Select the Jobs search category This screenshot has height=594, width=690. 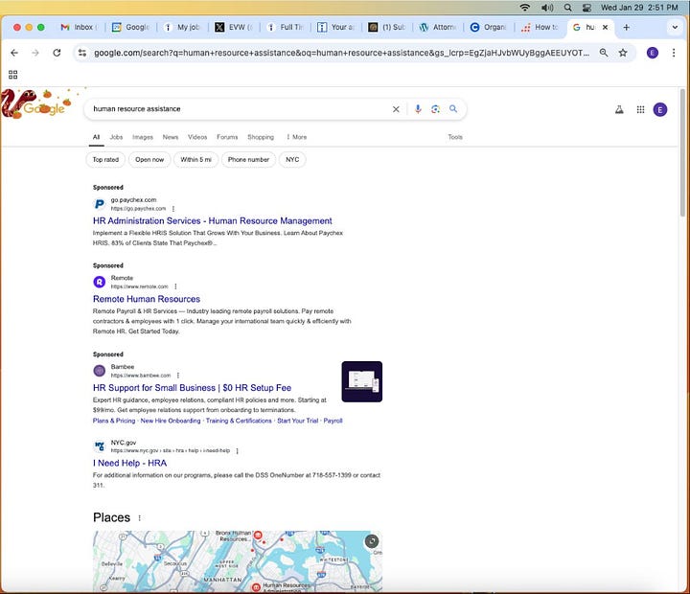(116, 137)
